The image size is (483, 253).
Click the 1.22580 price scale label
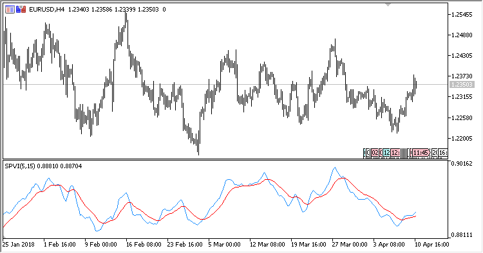462,118
